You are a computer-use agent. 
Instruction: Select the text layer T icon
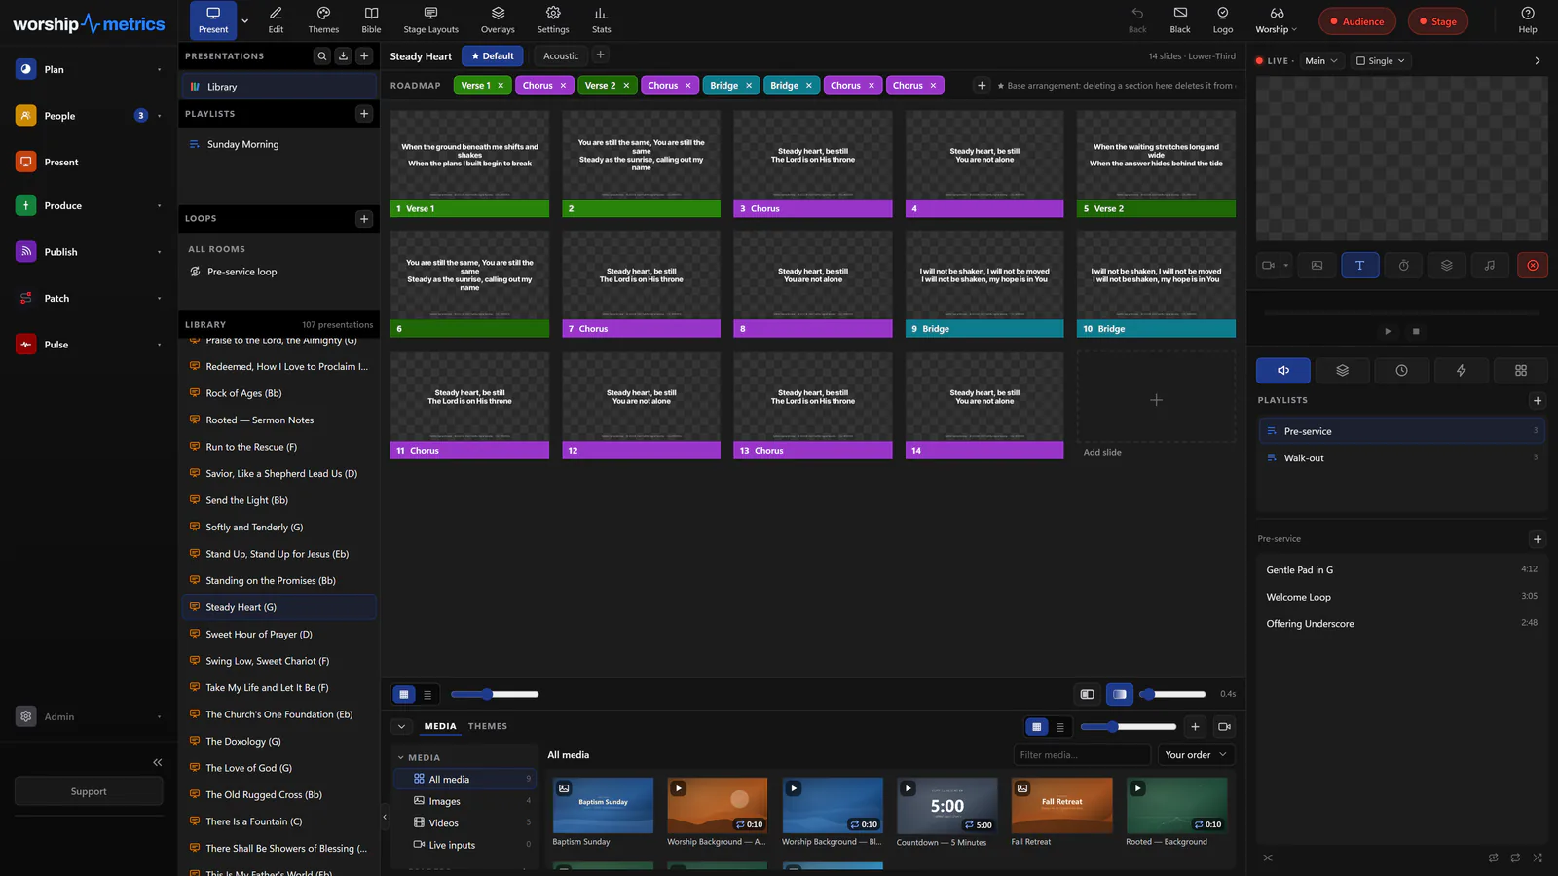click(x=1359, y=265)
